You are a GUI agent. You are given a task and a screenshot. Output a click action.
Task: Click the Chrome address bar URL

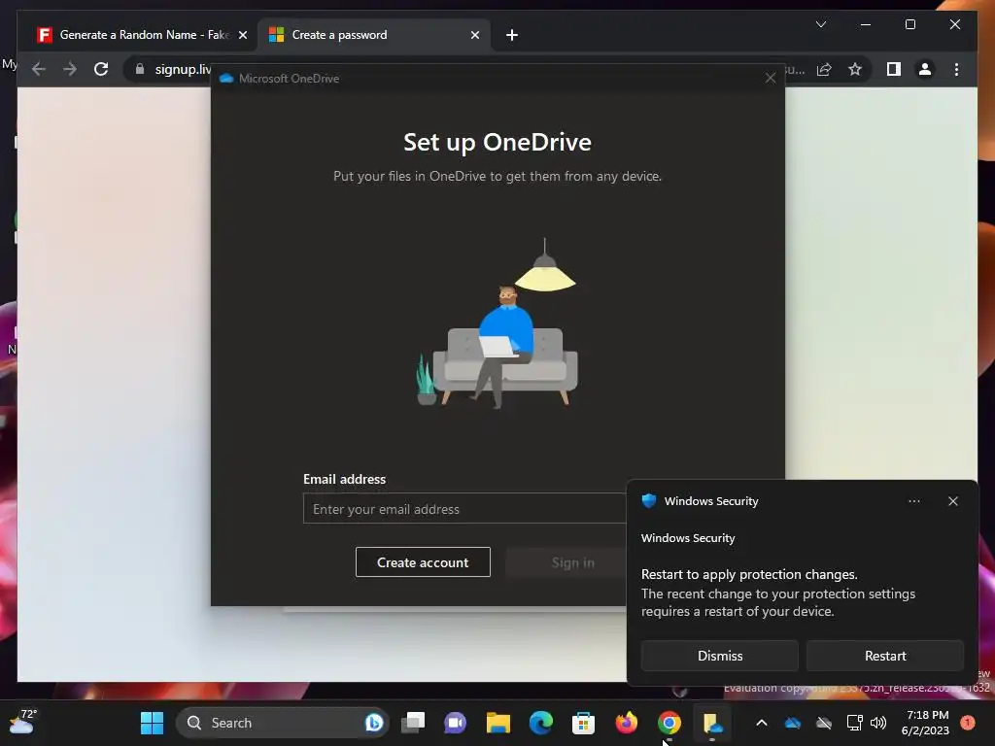tap(183, 69)
